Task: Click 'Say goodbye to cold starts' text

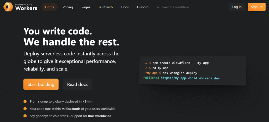Action: click(70, 116)
